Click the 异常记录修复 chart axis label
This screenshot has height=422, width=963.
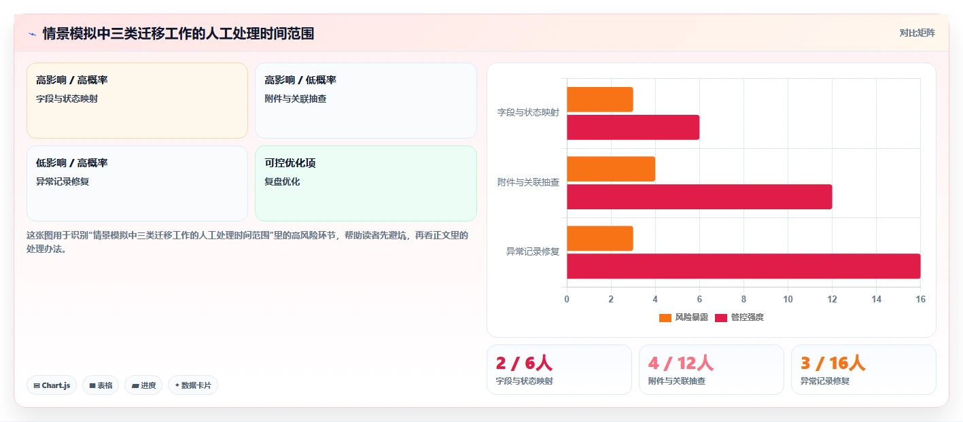(533, 251)
